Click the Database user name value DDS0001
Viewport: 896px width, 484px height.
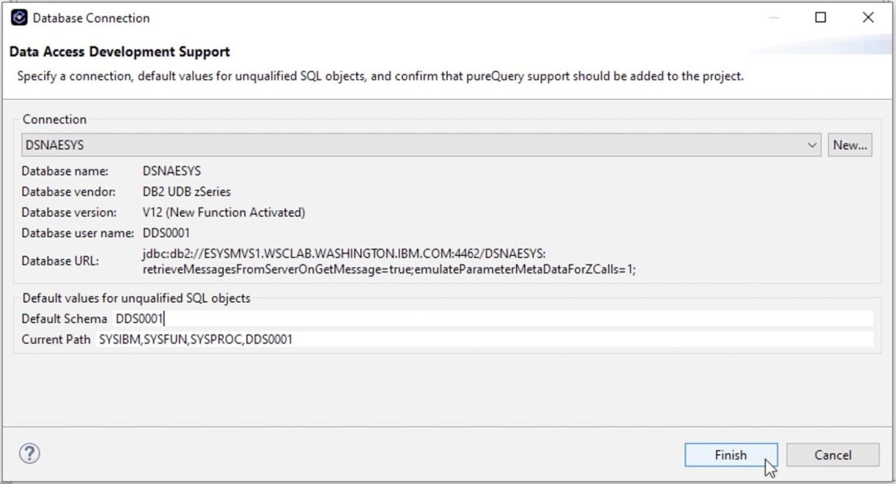coord(166,233)
